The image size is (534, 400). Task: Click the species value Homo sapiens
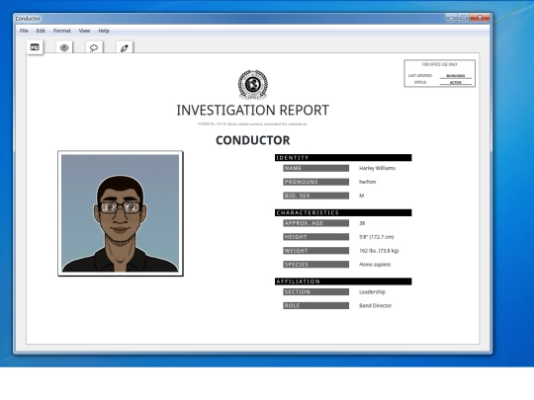pos(375,265)
